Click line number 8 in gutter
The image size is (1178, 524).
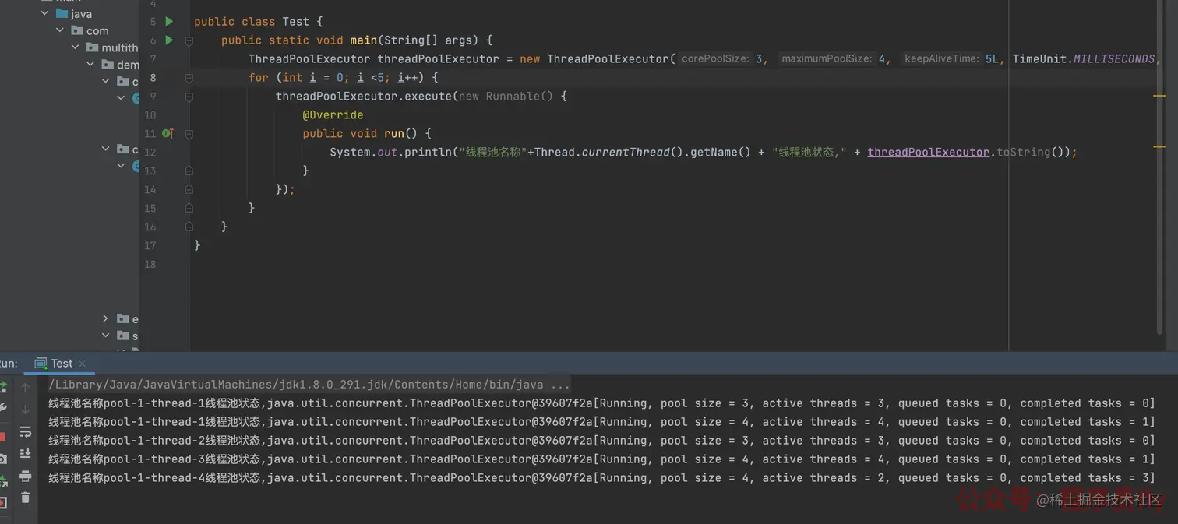click(153, 78)
